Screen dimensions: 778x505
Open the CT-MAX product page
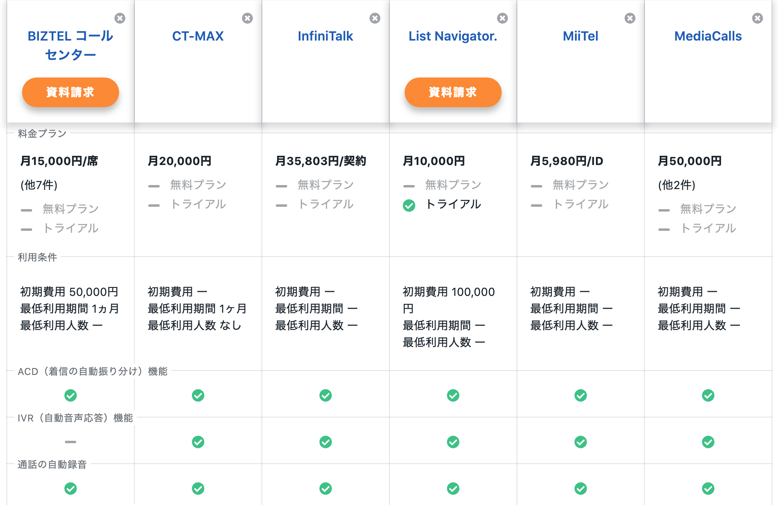tap(198, 36)
